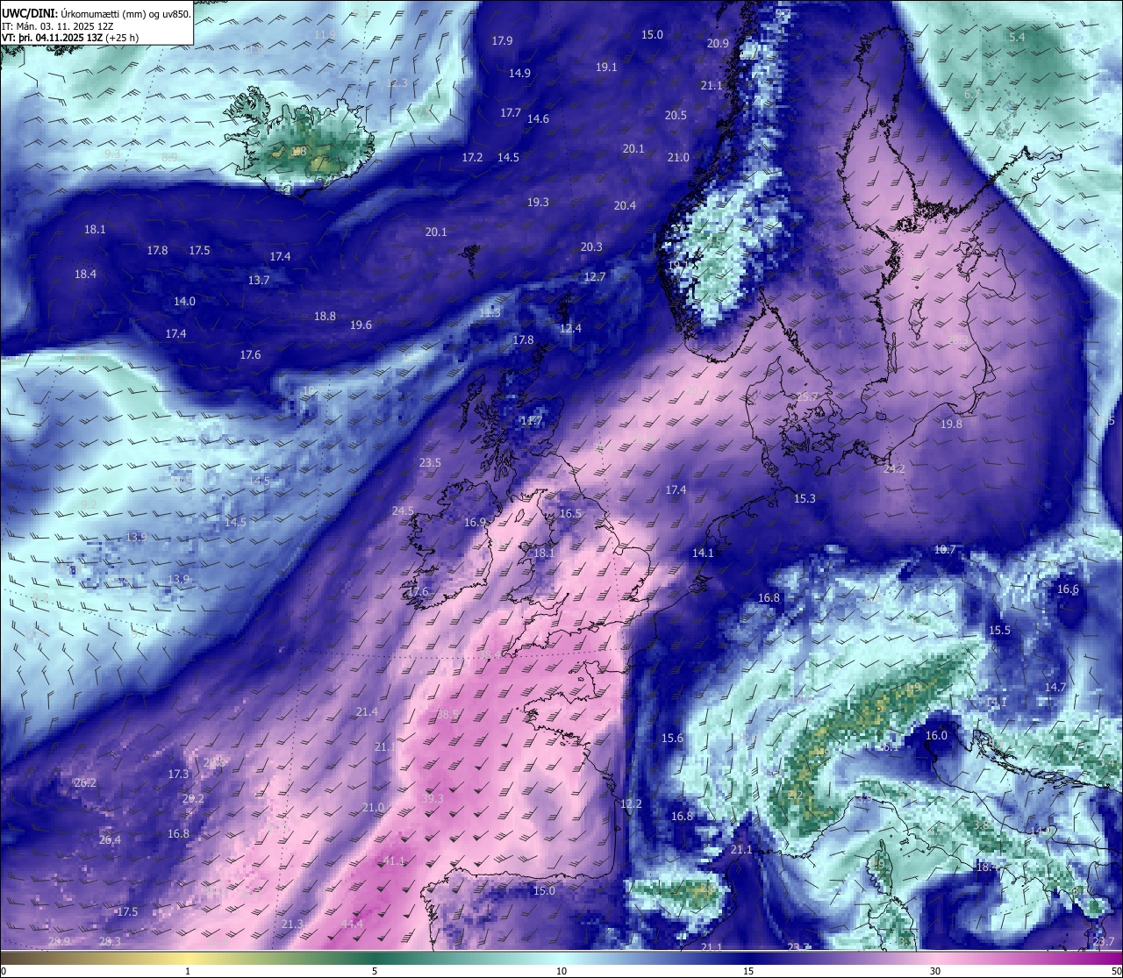Click the map value "21.4"
Screen dimensions: 1123x978
click(367, 712)
